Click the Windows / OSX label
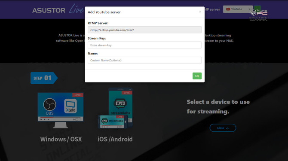 tap(61, 139)
